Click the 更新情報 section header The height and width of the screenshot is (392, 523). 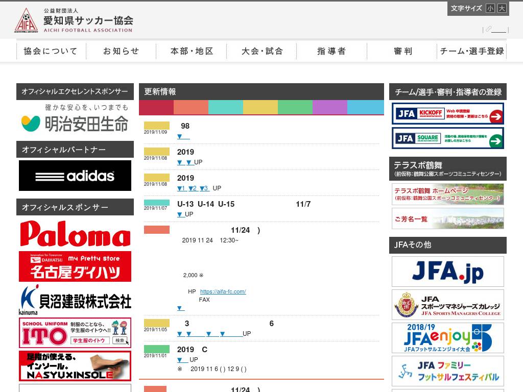point(261,92)
